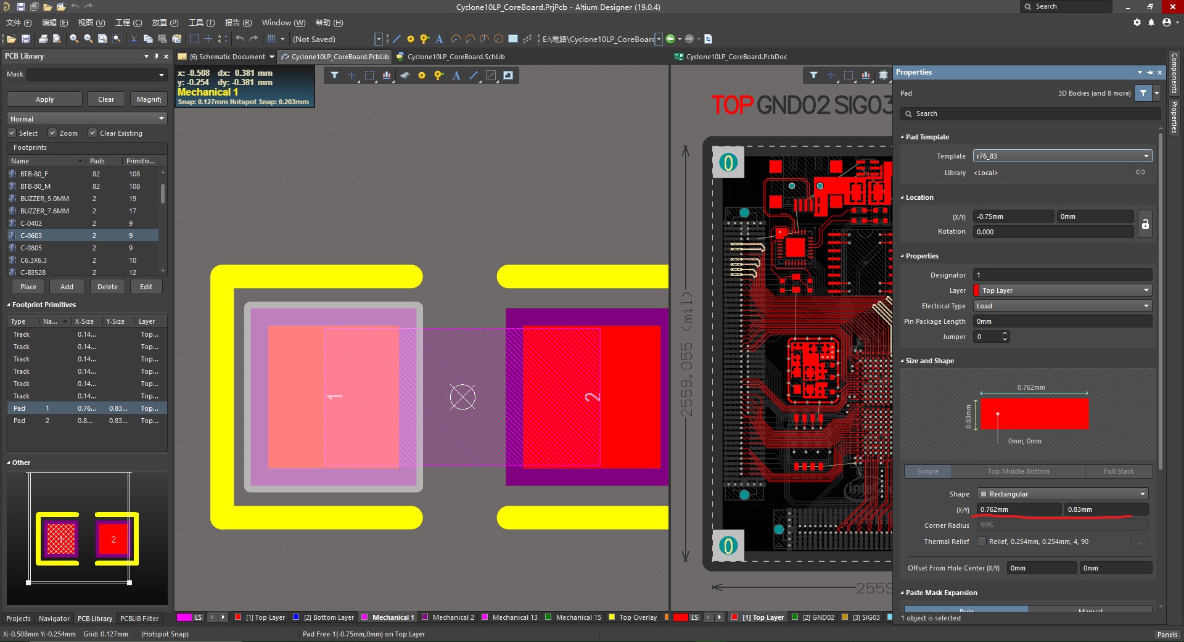Open the settings gear icon at top right
The width and height of the screenshot is (1184, 642).
[x=1137, y=22]
